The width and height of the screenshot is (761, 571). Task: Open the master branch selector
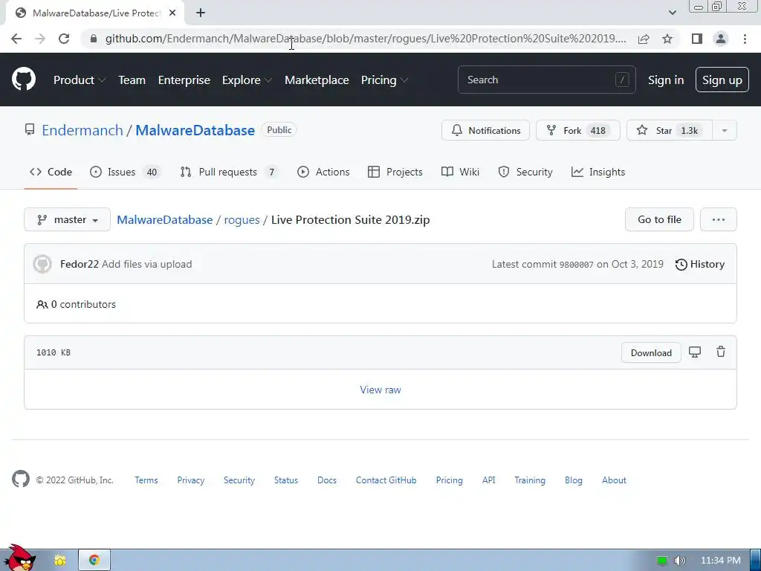click(x=67, y=219)
